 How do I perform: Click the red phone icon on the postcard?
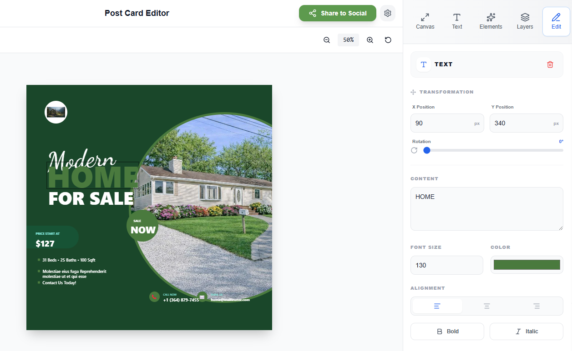(x=154, y=297)
